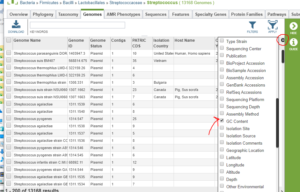
Task: Click the Keywords search input field
Action: (78, 25)
